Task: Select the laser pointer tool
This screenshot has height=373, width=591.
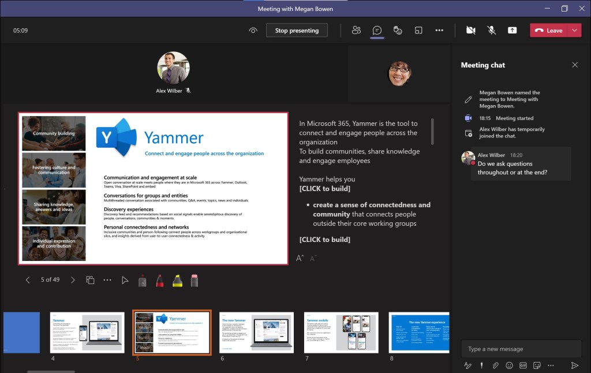Action: click(x=125, y=280)
